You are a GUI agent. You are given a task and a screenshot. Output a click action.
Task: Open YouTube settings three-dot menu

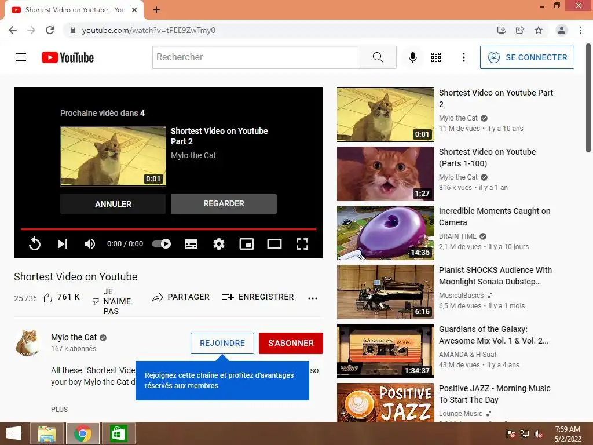[x=464, y=57]
